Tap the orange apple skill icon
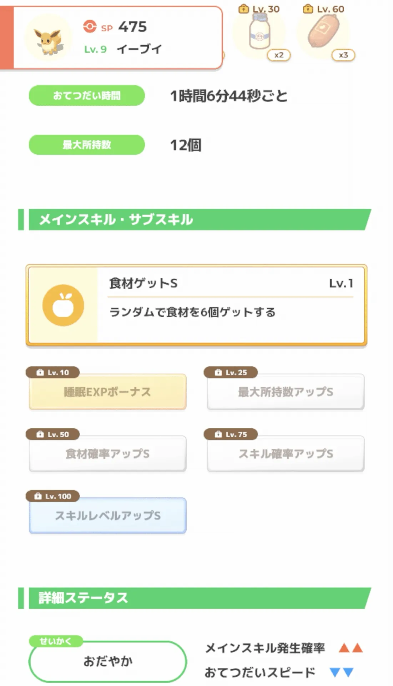This screenshot has height=686, width=393. pos(63,305)
